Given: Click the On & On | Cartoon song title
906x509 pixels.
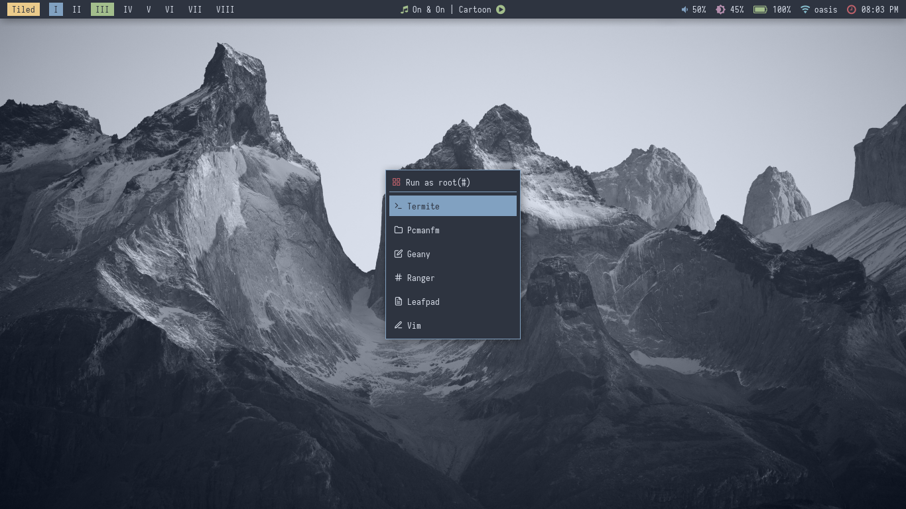Looking at the screenshot, I should [x=452, y=9].
